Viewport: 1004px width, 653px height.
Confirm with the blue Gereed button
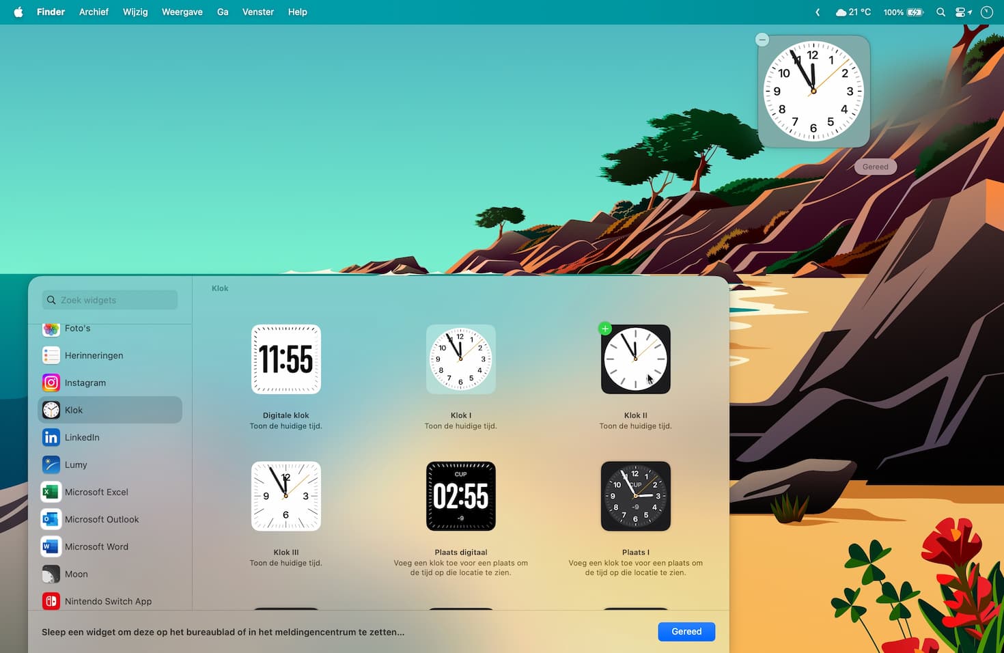point(686,631)
